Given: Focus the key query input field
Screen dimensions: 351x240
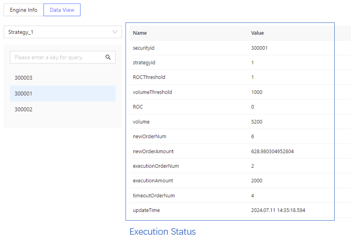Looking at the screenshot, I should (x=57, y=57).
